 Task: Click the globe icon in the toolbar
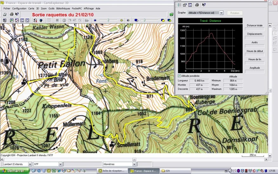[x=41, y=20]
